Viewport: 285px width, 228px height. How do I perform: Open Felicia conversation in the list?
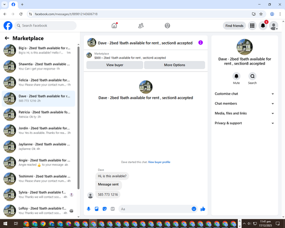click(x=38, y=83)
